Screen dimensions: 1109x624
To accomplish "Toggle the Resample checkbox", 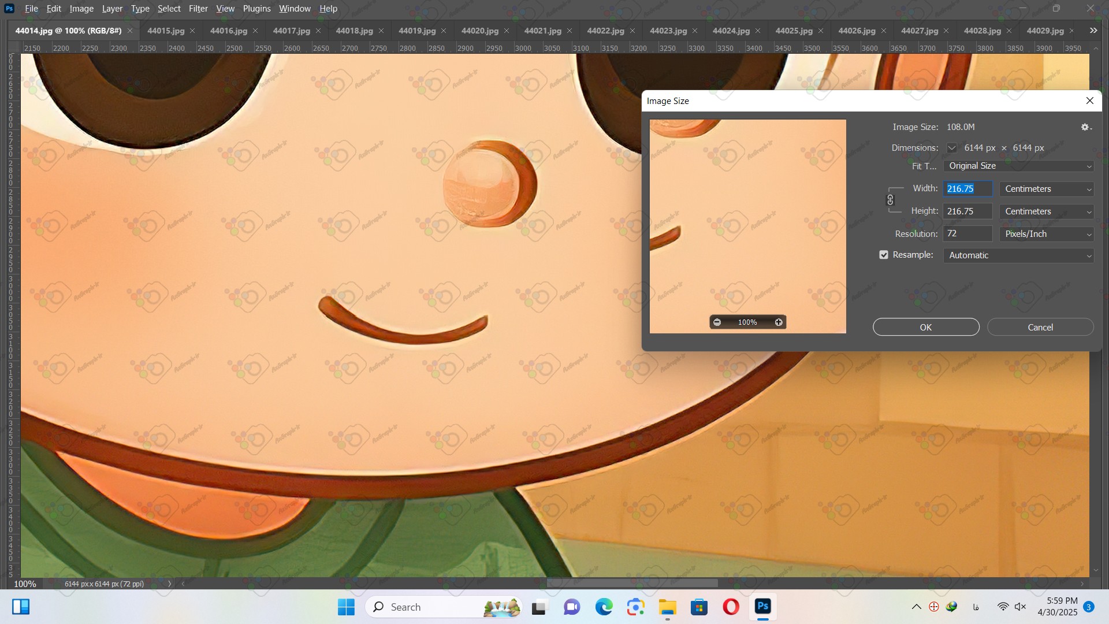I will 884,255.
